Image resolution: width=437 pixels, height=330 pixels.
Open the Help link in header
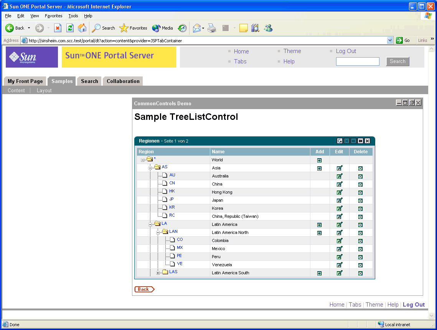(289, 61)
